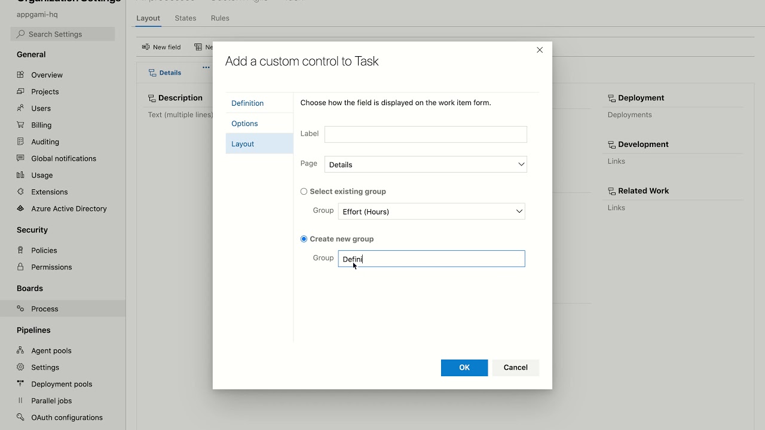Open the Layout tab of the process page
The width and height of the screenshot is (765, 430).
(148, 18)
